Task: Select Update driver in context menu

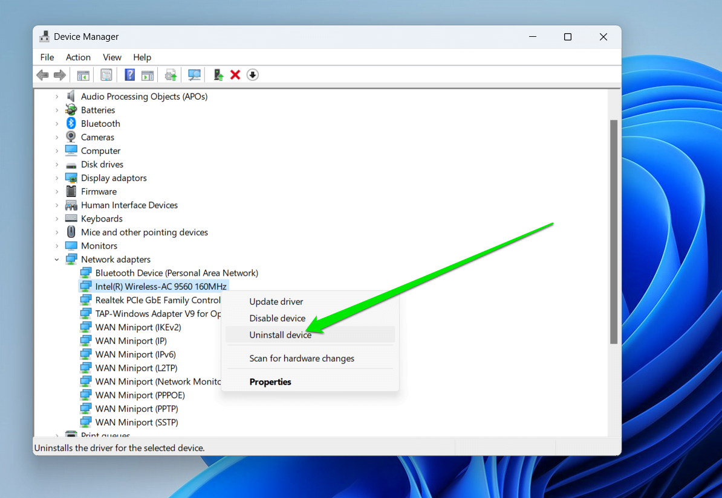Action: coord(276,302)
